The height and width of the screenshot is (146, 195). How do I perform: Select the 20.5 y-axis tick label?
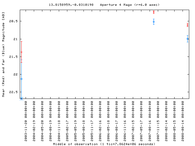pos(13,21)
